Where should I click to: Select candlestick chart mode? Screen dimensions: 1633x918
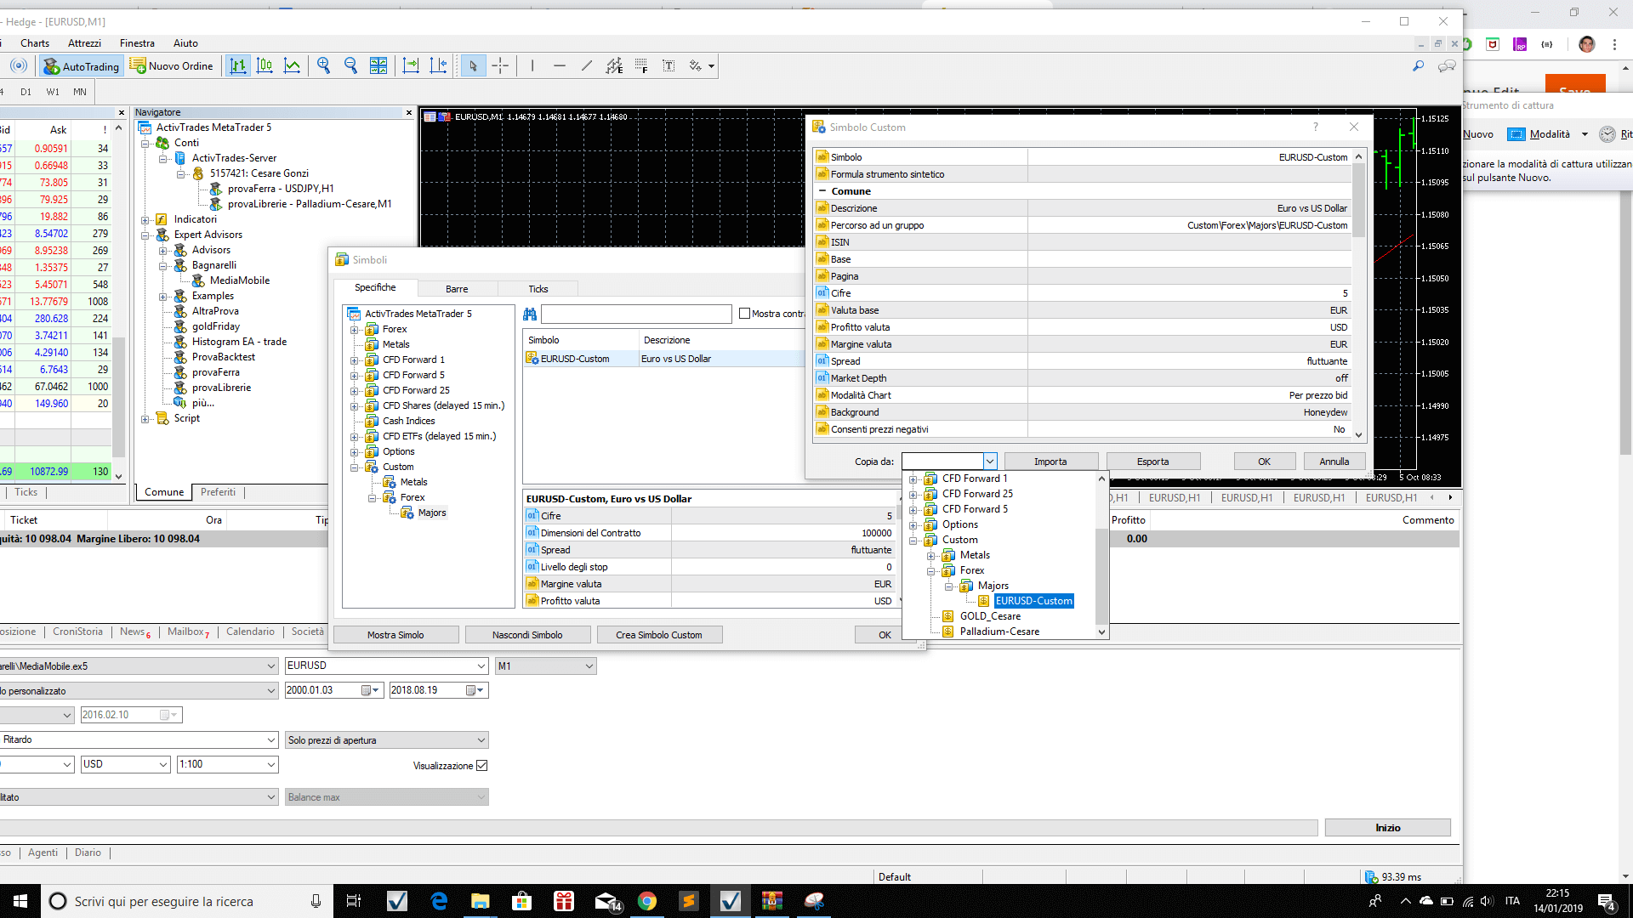click(265, 66)
